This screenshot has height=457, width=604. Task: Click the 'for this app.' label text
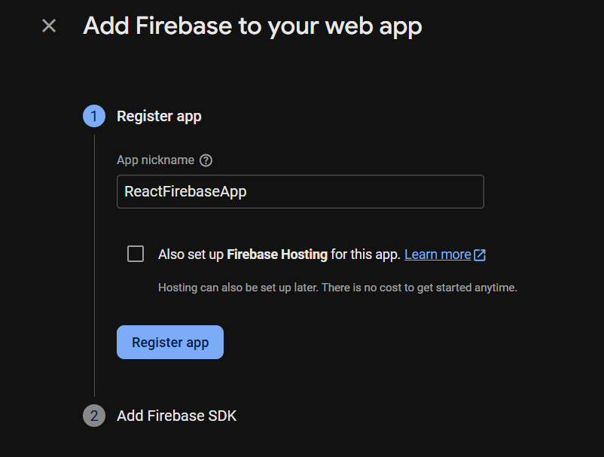click(365, 254)
